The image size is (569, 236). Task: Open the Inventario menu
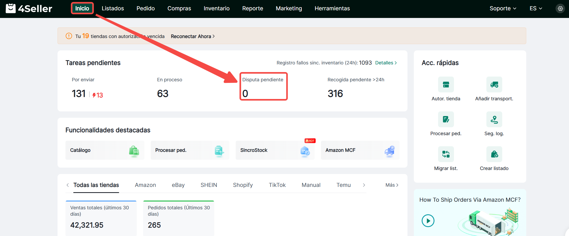216,8
